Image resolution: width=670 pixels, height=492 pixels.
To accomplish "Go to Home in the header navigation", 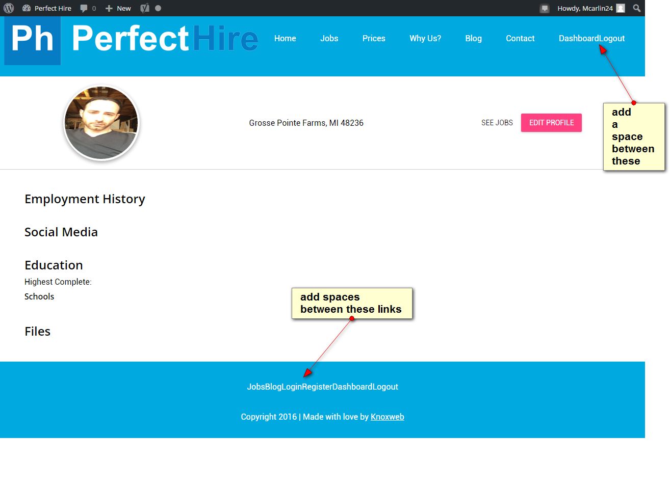I will pos(285,38).
